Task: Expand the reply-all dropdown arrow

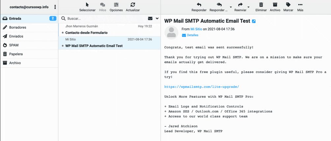Action: pos(230,7)
